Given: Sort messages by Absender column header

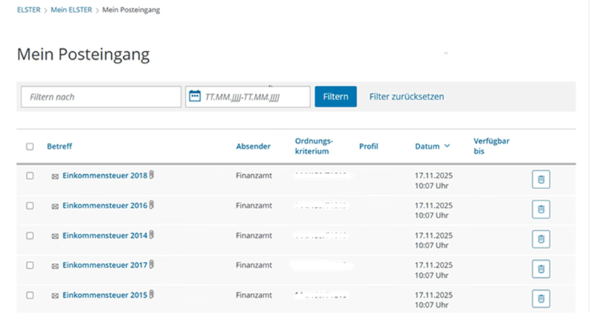Looking at the screenshot, I should (253, 146).
